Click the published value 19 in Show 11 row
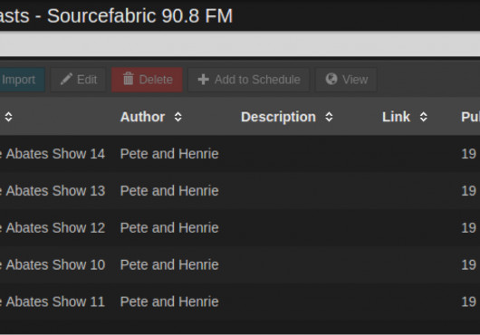 (468, 301)
